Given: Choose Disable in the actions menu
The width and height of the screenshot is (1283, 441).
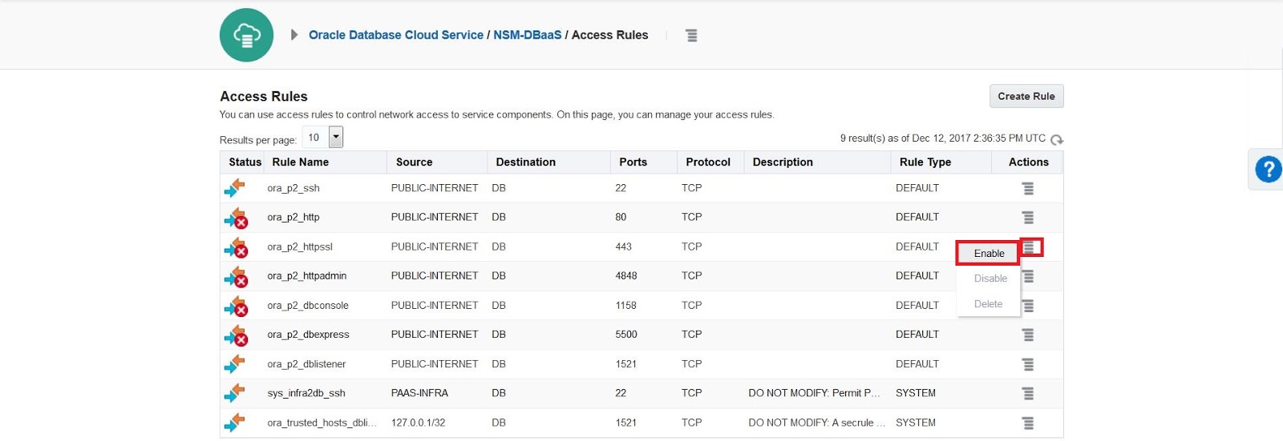Looking at the screenshot, I should click(x=990, y=279).
